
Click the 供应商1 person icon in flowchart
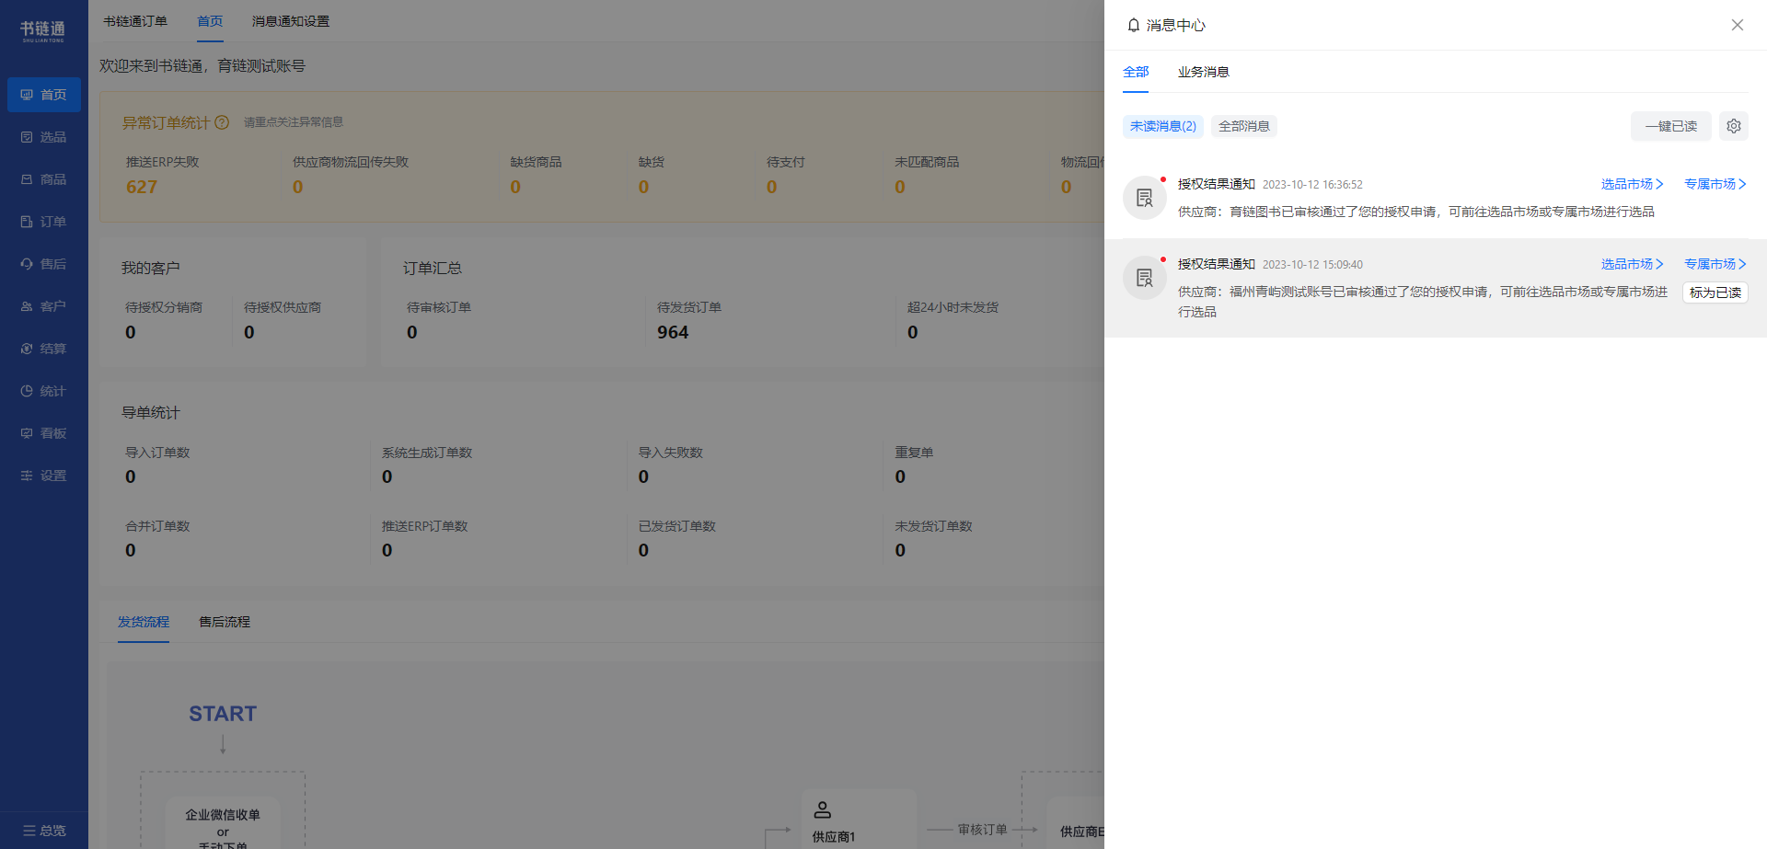823,809
